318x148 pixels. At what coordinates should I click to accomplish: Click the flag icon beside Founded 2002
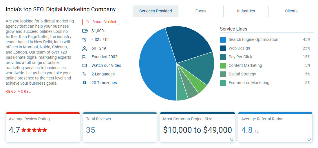(x=85, y=57)
